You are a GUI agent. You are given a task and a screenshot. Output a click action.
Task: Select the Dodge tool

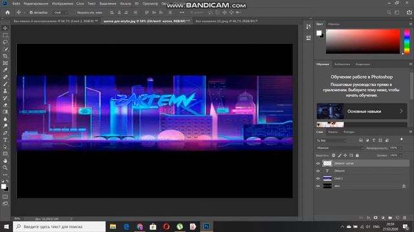[x=5, y=126]
